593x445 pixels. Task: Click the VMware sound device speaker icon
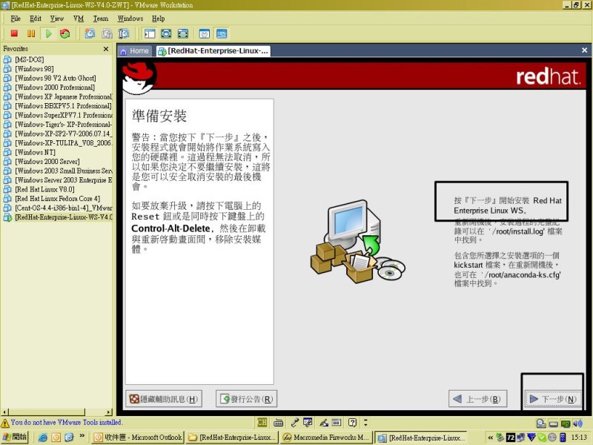[x=578, y=423]
